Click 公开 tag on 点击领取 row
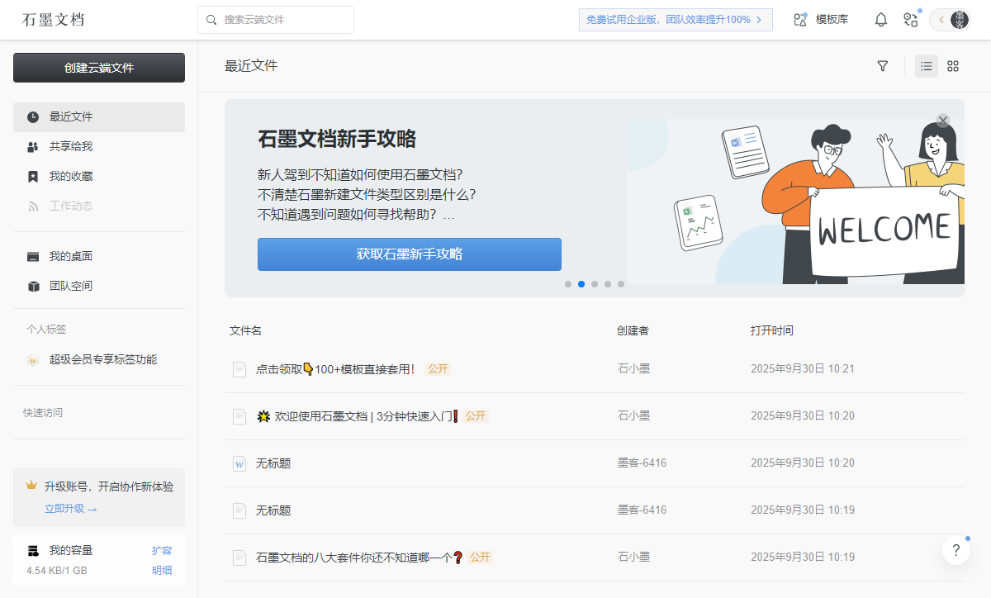The width and height of the screenshot is (991, 598). click(x=438, y=369)
